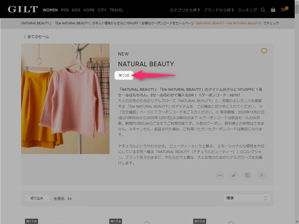Click the NATURAL BEAUTY sale title
This screenshot has height=224, width=299.
click(146, 64)
